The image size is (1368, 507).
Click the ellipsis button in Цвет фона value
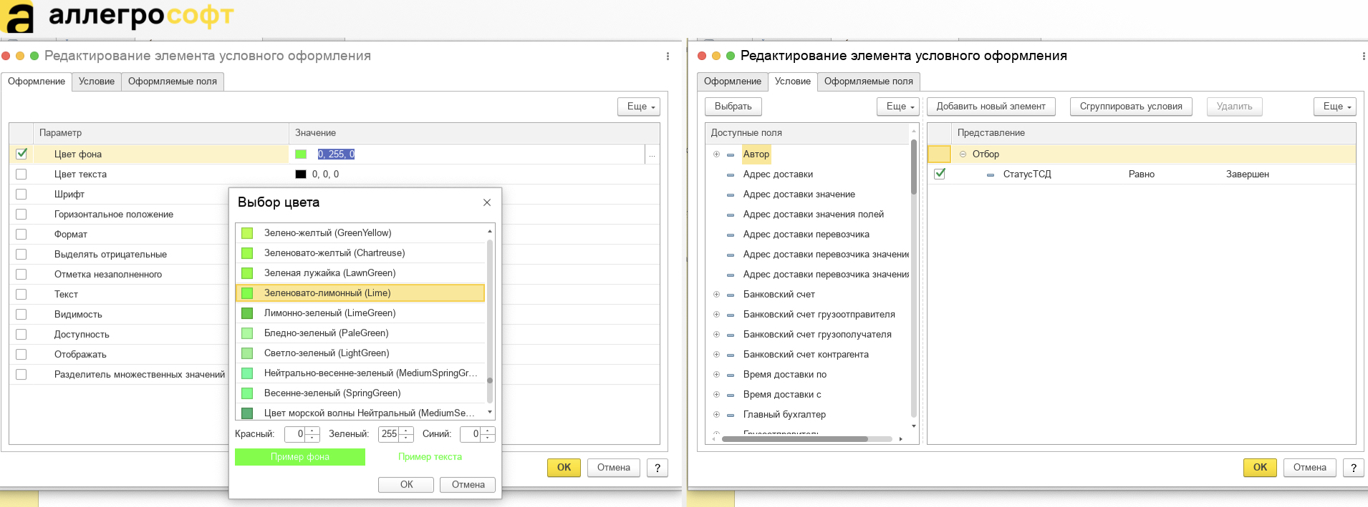(652, 154)
